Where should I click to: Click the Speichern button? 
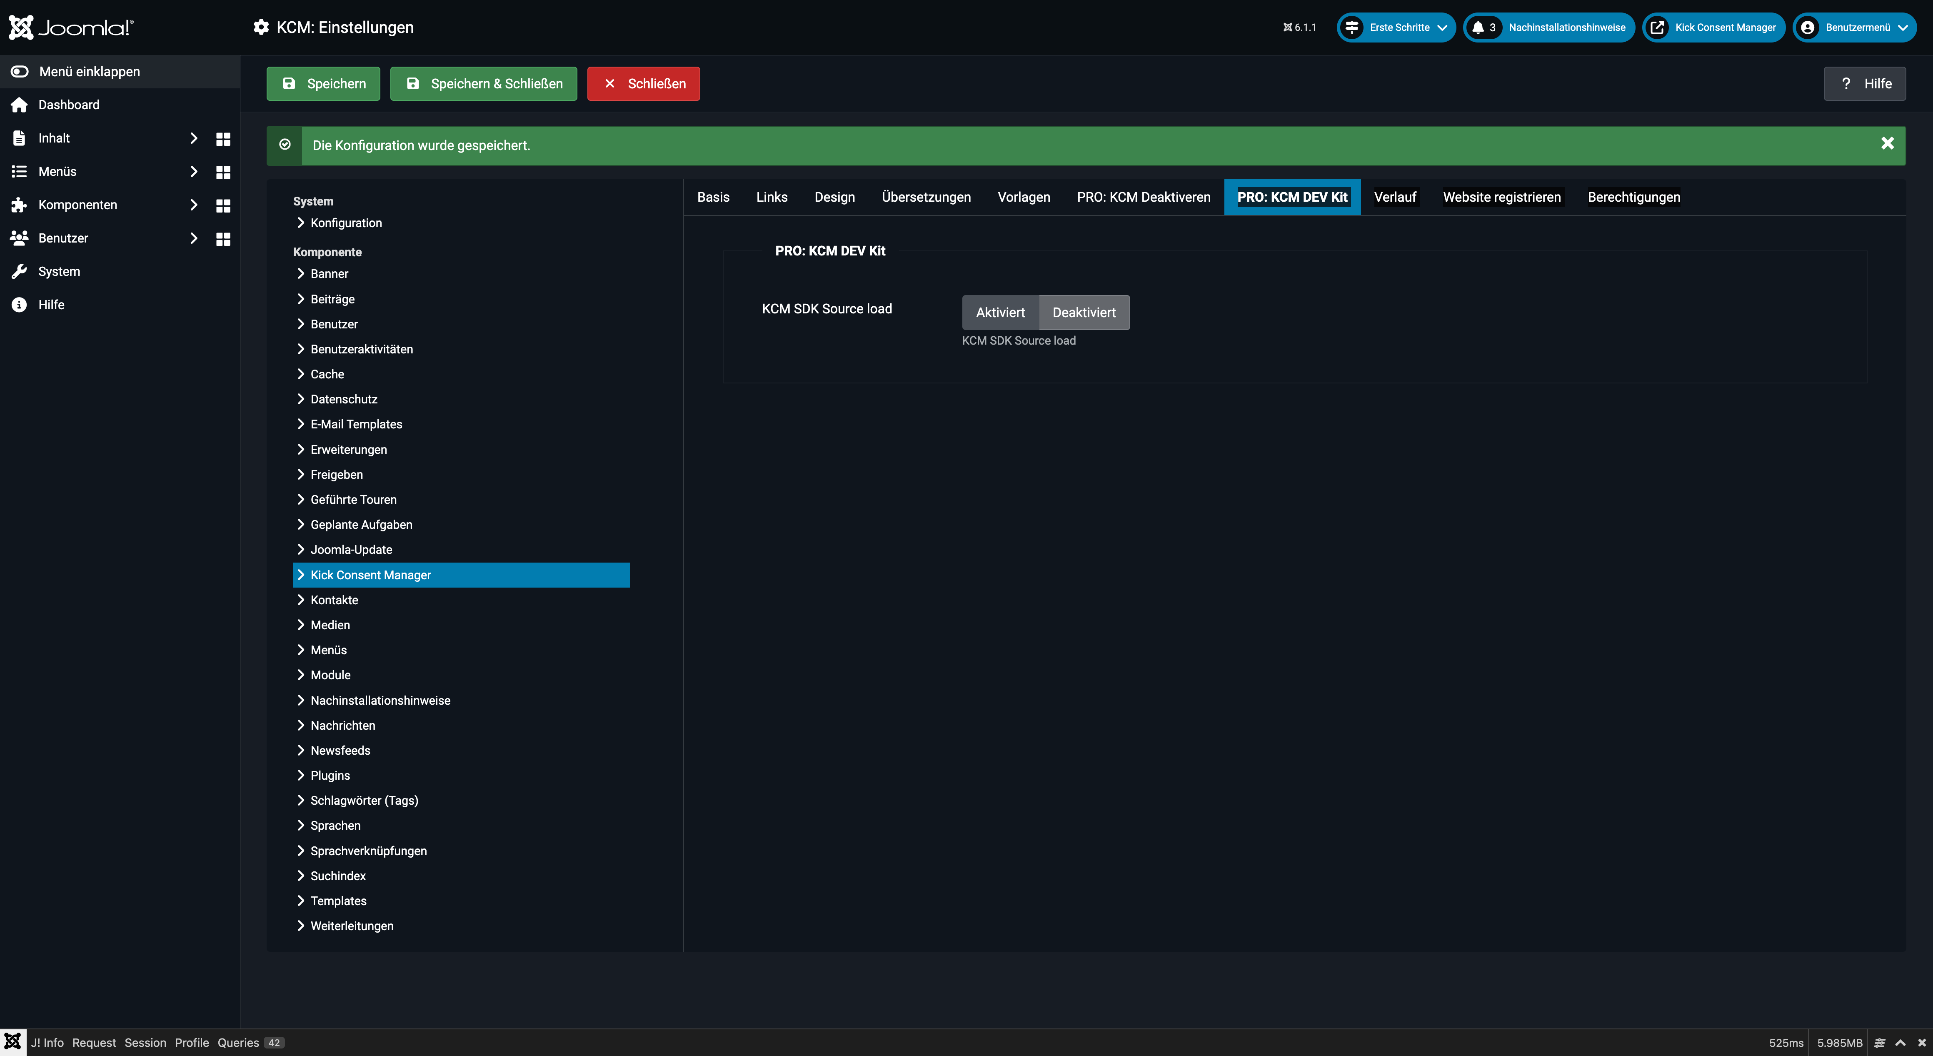click(323, 83)
